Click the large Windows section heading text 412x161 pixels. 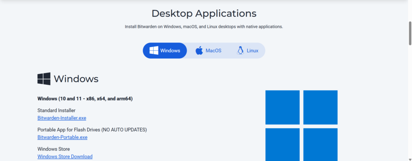76,79
